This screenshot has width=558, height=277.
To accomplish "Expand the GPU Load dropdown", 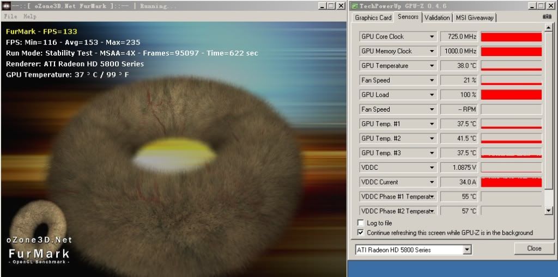I will tap(432, 95).
